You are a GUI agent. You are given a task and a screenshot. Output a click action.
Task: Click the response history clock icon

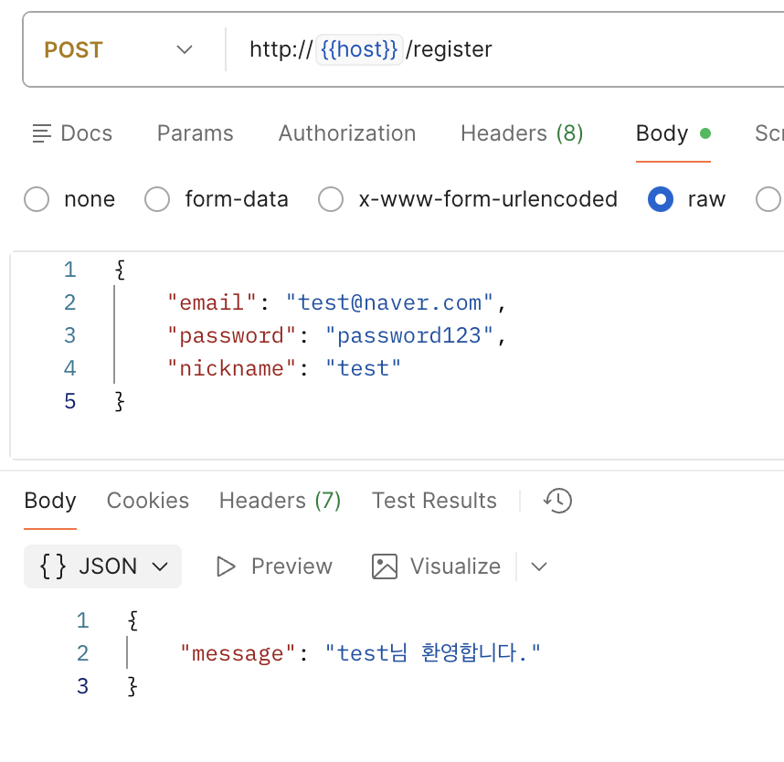557,500
